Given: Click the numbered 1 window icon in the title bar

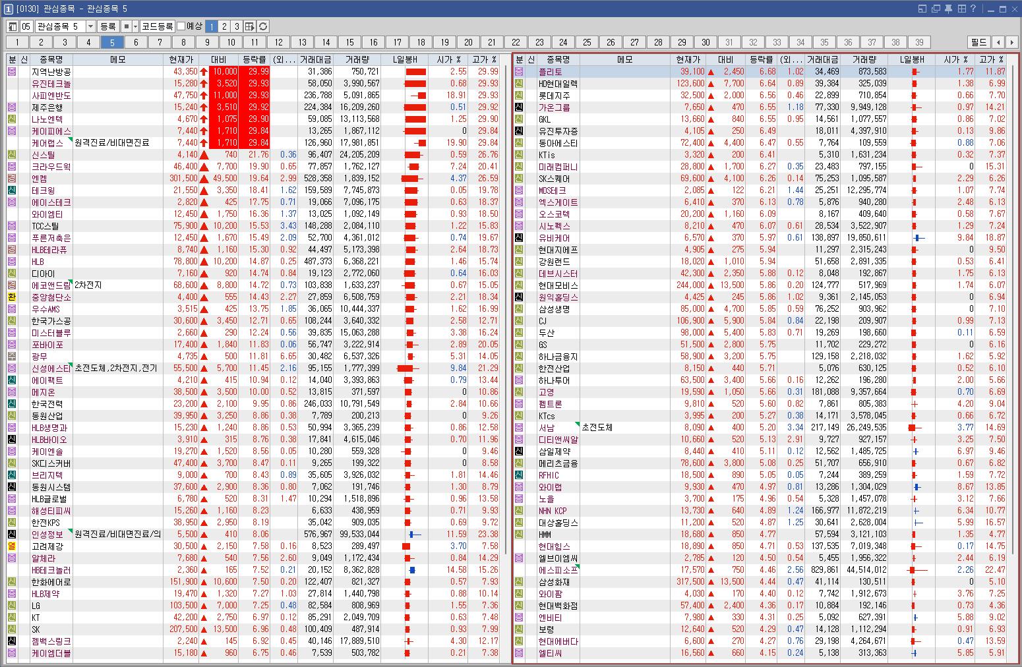Looking at the screenshot, I should pos(8,9).
